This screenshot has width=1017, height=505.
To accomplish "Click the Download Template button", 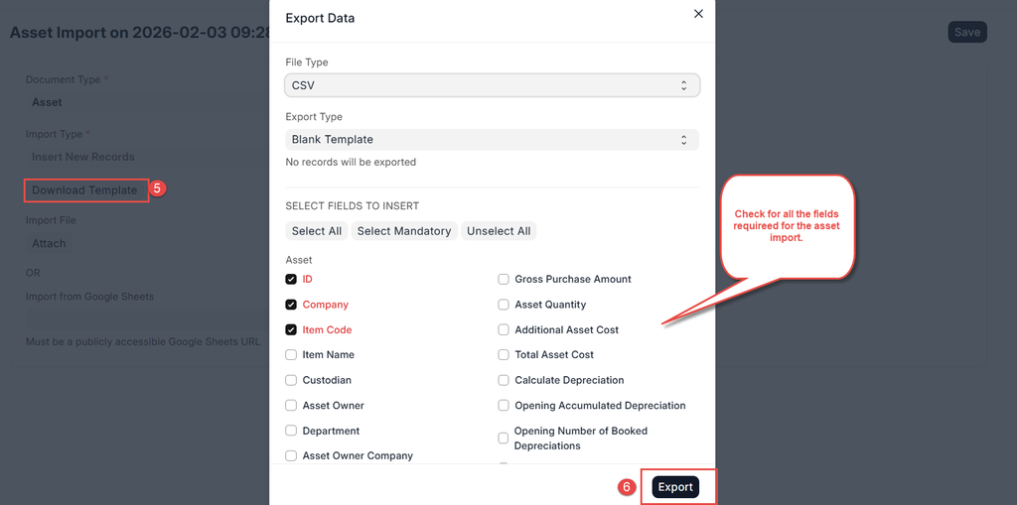I will [85, 190].
